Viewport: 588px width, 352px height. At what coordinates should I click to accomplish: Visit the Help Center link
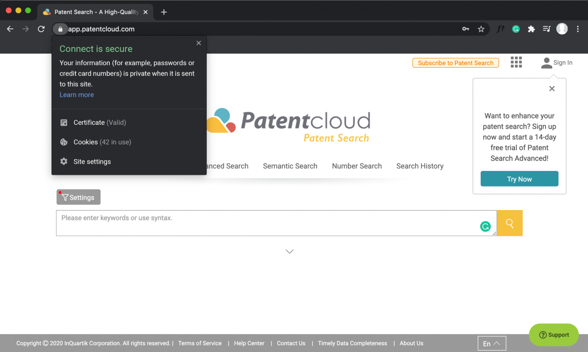click(x=249, y=343)
